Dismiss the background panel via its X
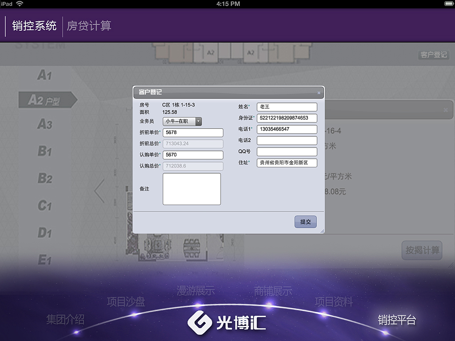Viewport: 455px width, 341px height. 446,110
